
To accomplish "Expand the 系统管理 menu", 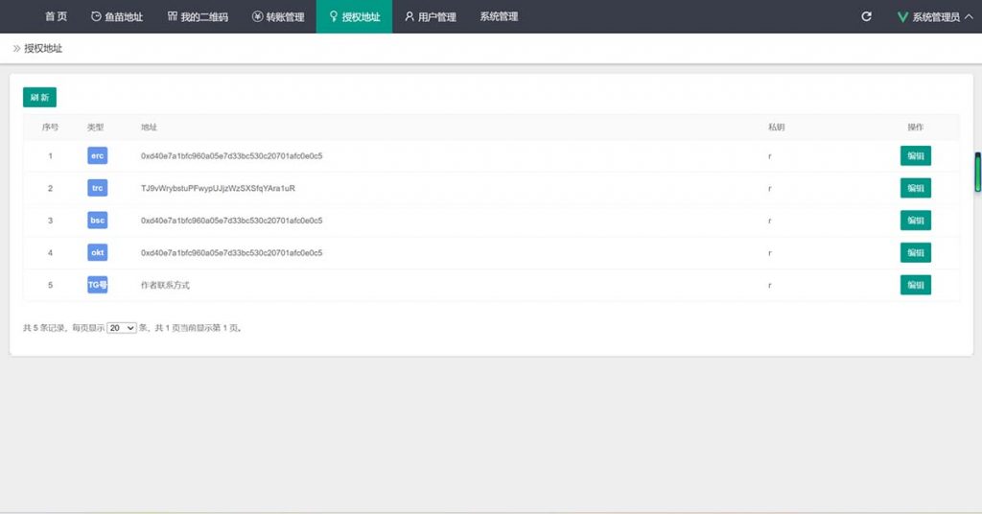I will coord(499,16).
